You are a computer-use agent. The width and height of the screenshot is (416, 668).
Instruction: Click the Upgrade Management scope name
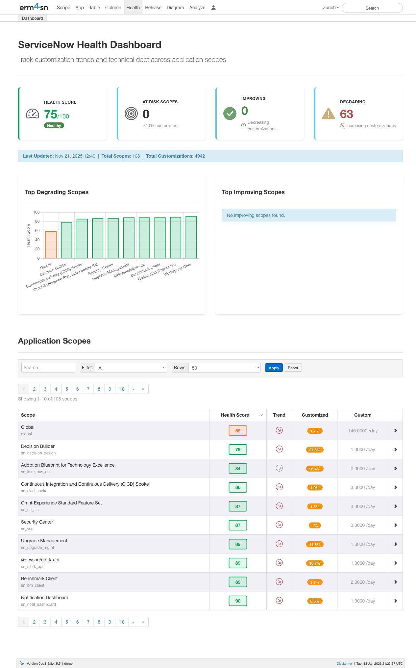pyautogui.click(x=44, y=541)
